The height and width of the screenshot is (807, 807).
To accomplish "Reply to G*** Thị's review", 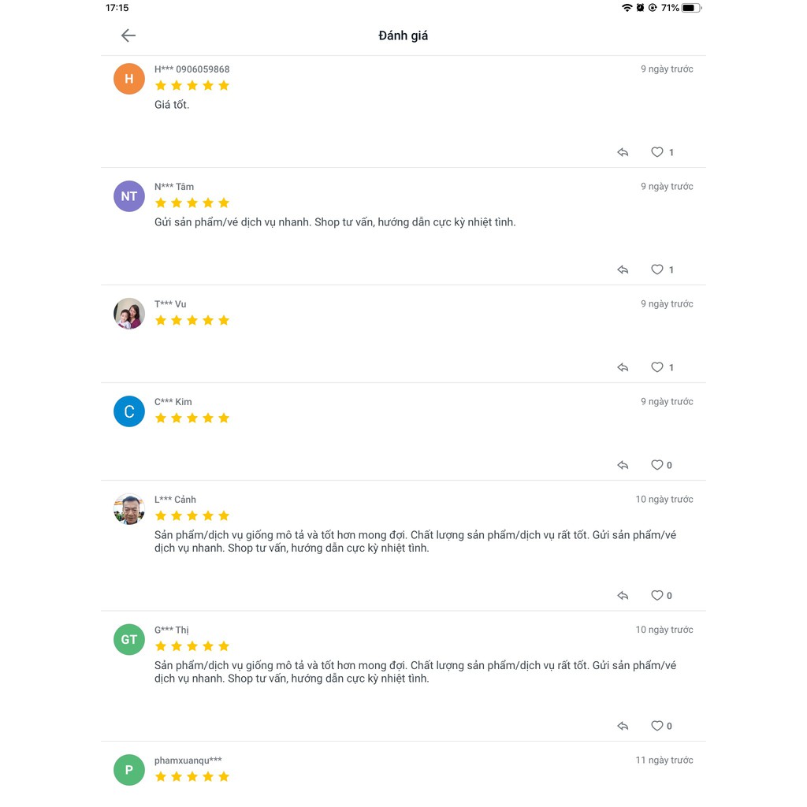I will click(x=623, y=726).
